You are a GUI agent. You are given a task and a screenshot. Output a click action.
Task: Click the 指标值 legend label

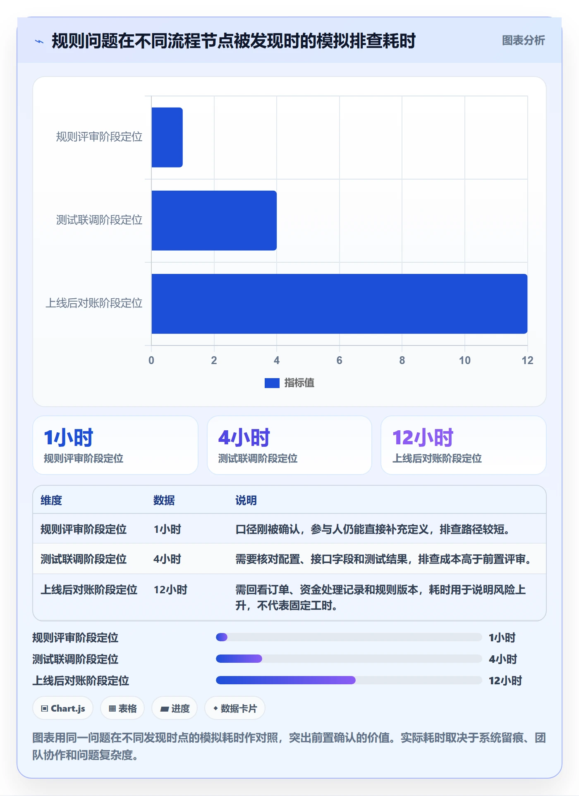click(x=299, y=383)
